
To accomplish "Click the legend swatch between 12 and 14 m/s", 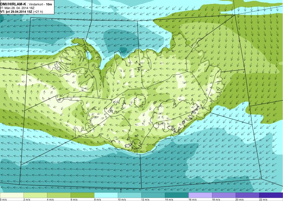I will pyautogui.click(x=153, y=195).
